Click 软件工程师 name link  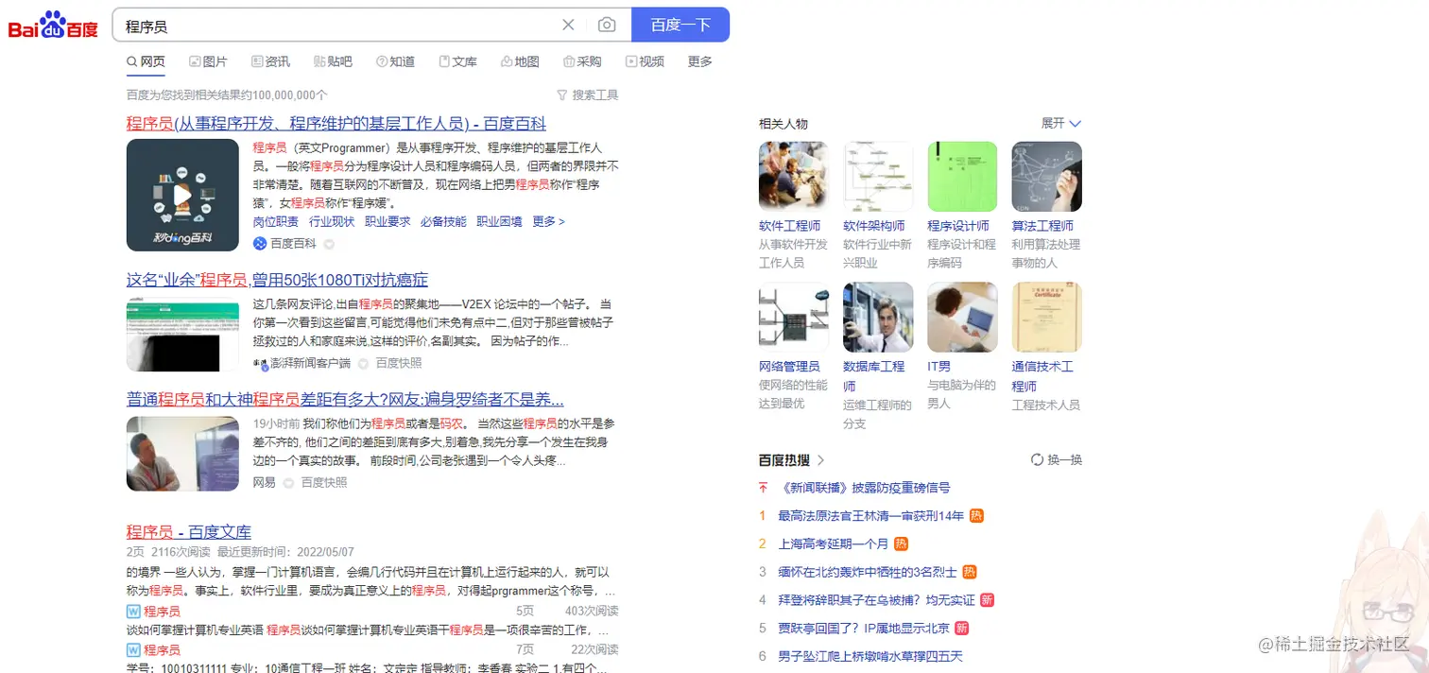tap(789, 226)
